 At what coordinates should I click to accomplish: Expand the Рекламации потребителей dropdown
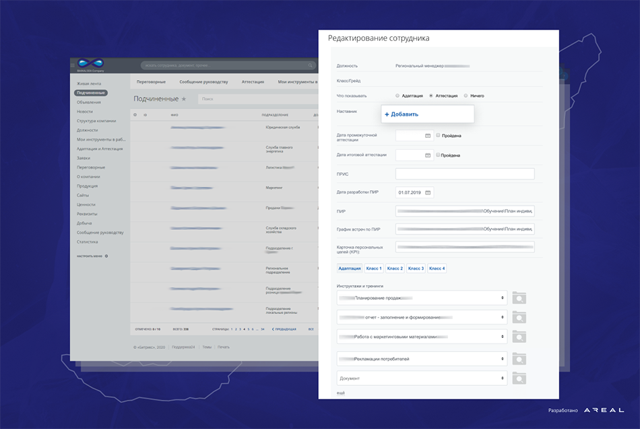coord(422,358)
